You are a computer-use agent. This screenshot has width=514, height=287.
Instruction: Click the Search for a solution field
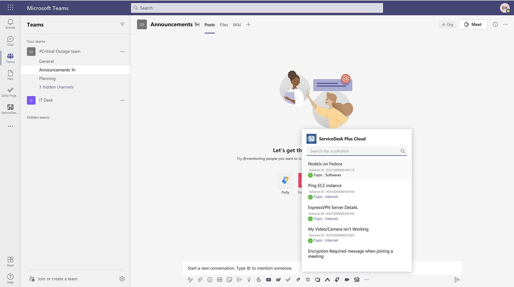[x=357, y=151]
